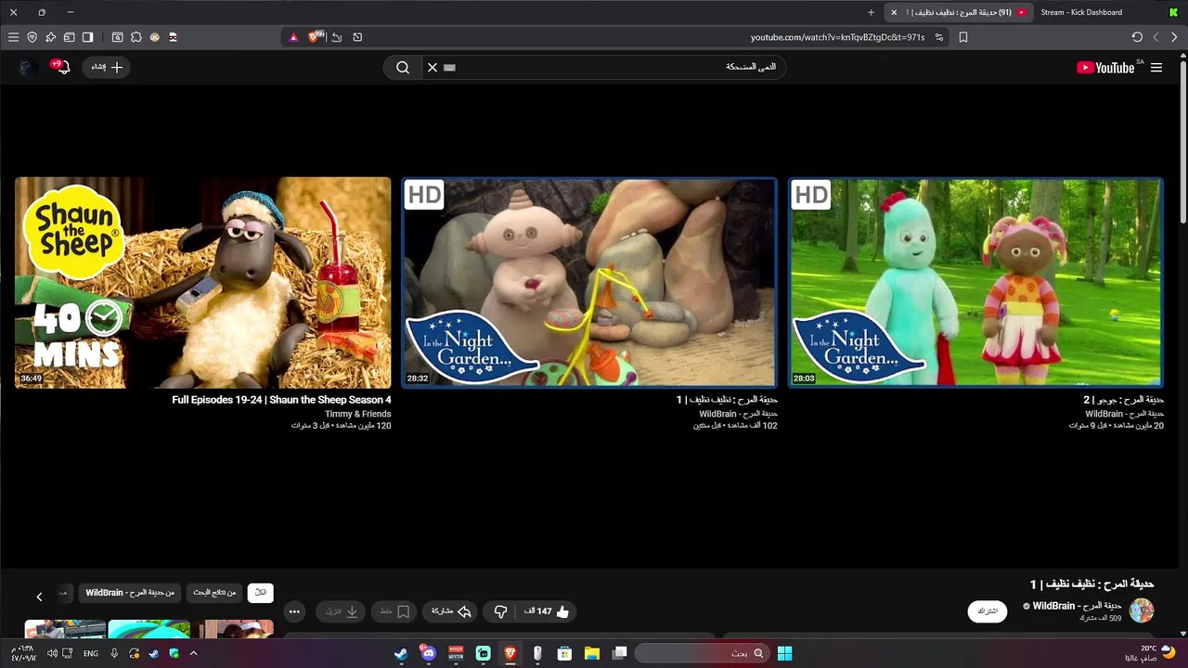Open Full Episodes 19-24 Shaun the Sheep title
Screen dimensions: 1188x668
pos(281,400)
